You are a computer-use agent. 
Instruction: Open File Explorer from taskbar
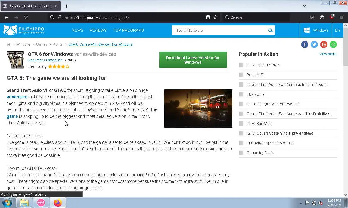pos(24,203)
